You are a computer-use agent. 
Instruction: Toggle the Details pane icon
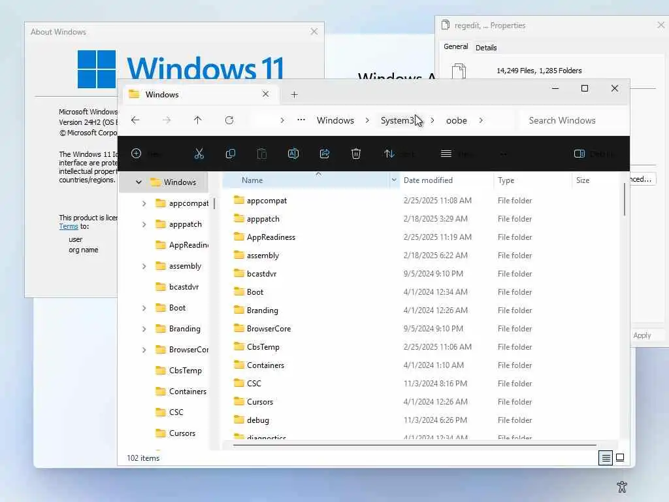pos(579,154)
